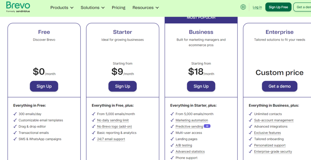Open the No daily sending limit link
311x160 pixels.
click(113, 120)
